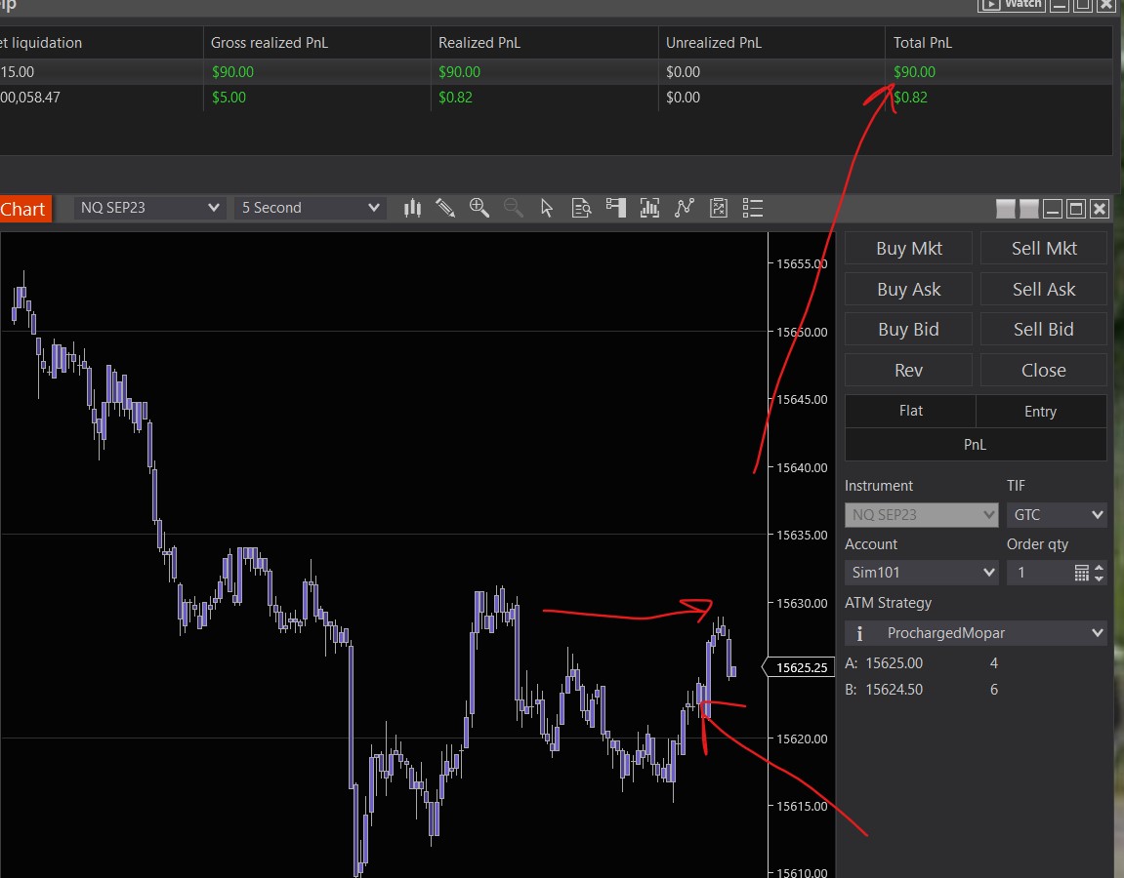Image resolution: width=1124 pixels, height=878 pixels.
Task: Select the drawing tools pencil icon
Action: point(445,209)
